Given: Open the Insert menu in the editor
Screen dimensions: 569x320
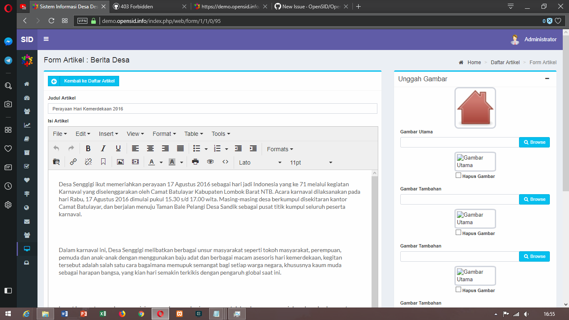Looking at the screenshot, I should click(108, 134).
